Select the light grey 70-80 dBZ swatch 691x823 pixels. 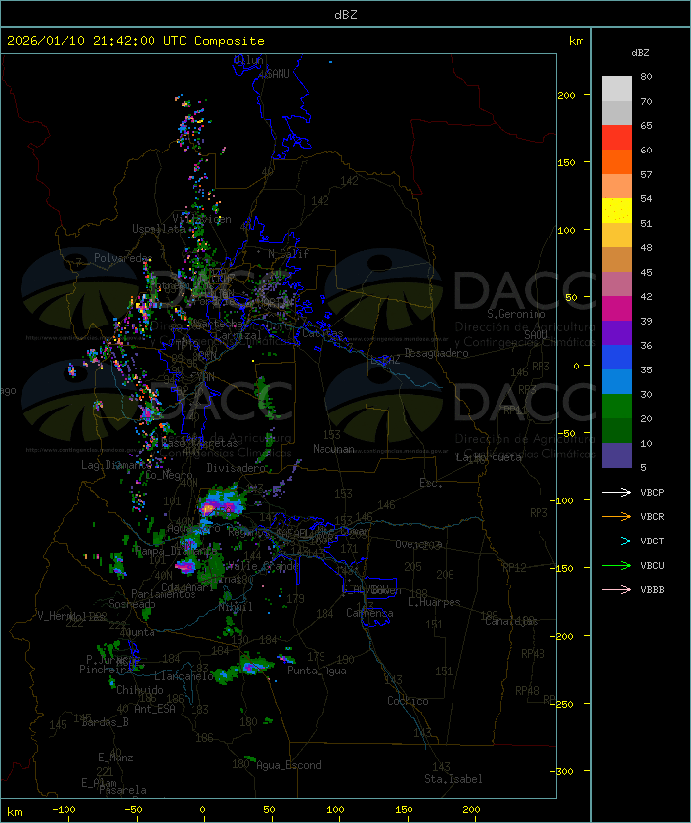click(617, 89)
